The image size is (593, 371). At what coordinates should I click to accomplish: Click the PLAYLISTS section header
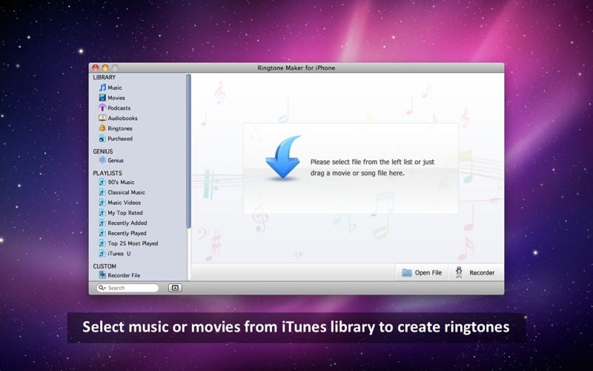107,173
